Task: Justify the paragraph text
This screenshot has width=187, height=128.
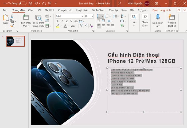Action: (x=113, y=26)
